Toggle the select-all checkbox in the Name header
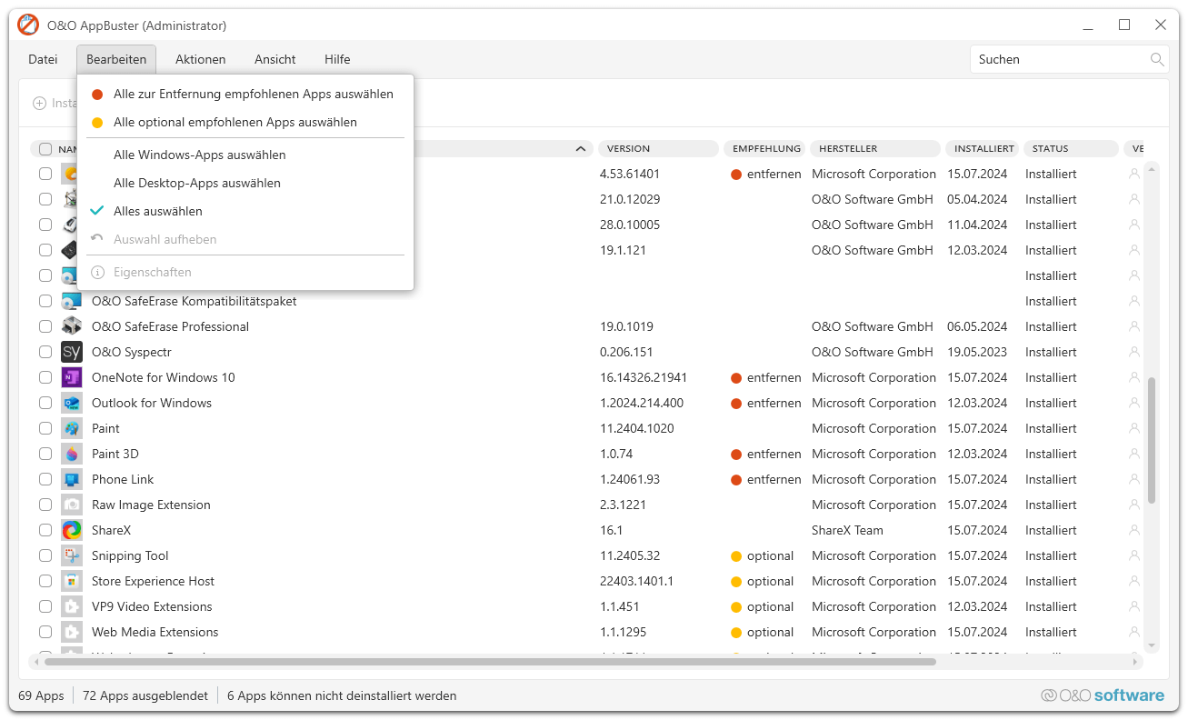The height and width of the screenshot is (720, 1188). (x=45, y=149)
